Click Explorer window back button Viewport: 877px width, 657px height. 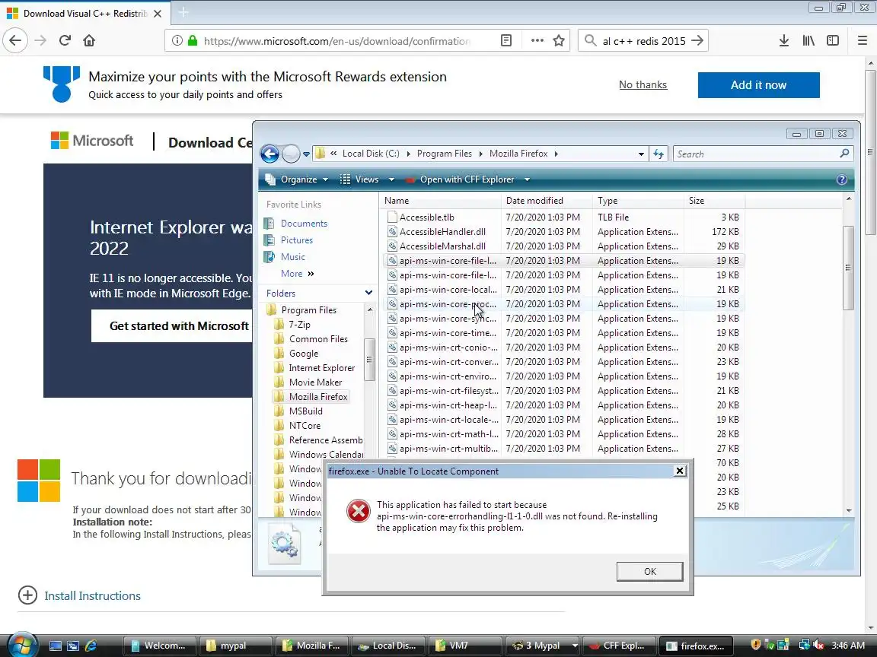(x=269, y=154)
